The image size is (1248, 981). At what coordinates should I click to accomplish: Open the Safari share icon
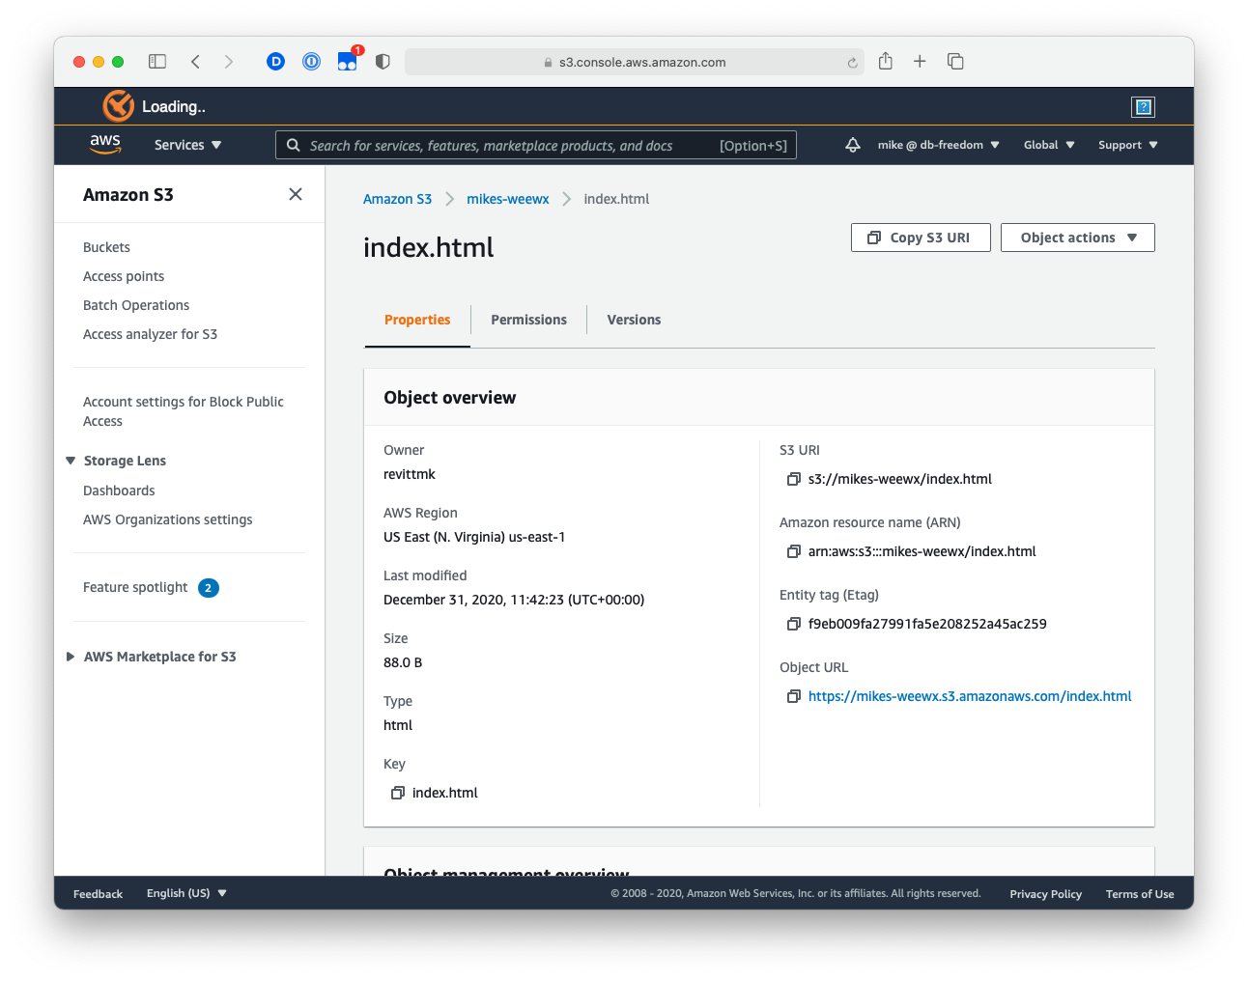[886, 61]
